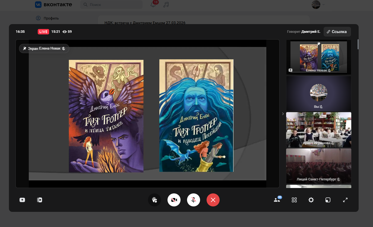This screenshot has height=227, width=373.
Task: Collapse the participants side panel chevron
Action: point(283,114)
